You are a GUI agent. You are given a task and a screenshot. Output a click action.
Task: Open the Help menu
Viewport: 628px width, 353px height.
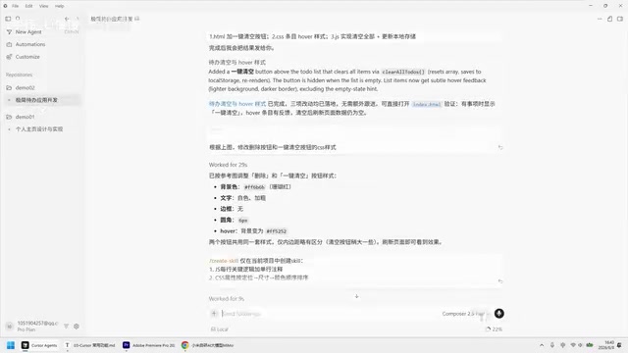coord(59,6)
